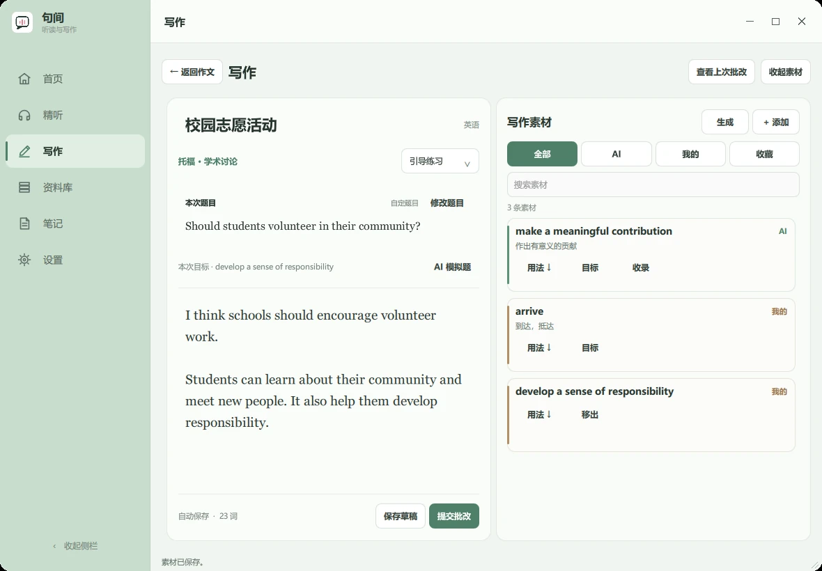This screenshot has height=571, width=822.
Task: Open 设置 from the sidebar
Action: [75, 260]
